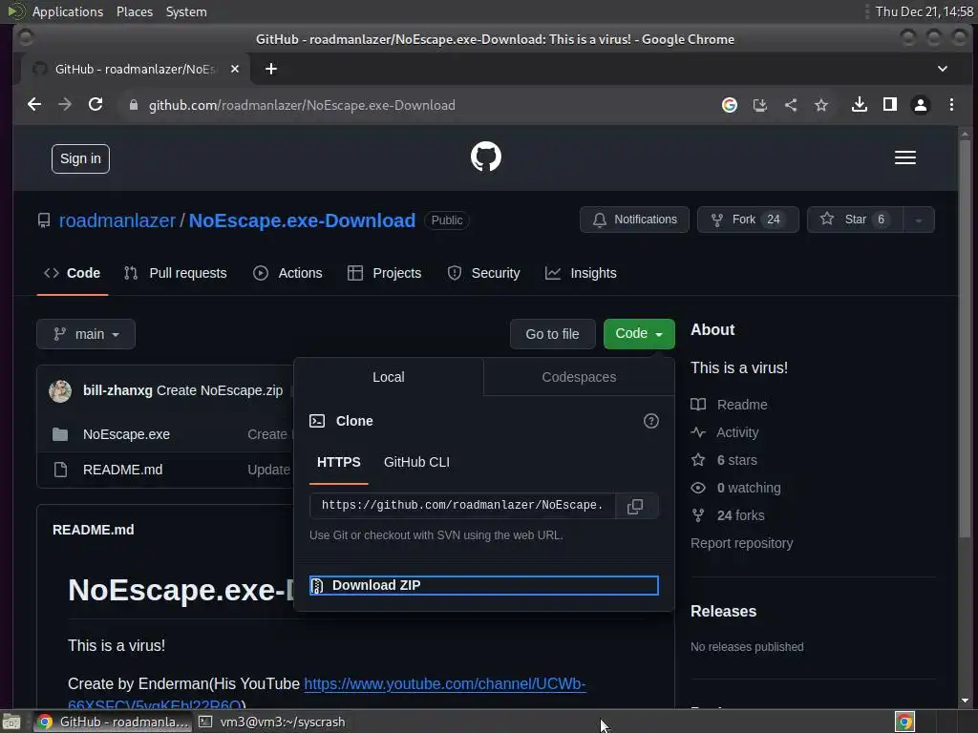This screenshot has height=733, width=978.
Task: Click Report repository
Action: point(741,543)
